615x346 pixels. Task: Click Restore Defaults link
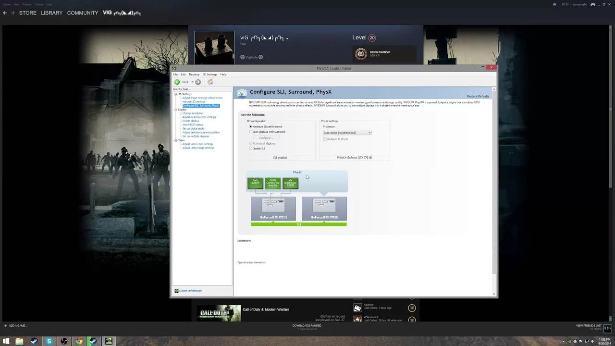(478, 97)
